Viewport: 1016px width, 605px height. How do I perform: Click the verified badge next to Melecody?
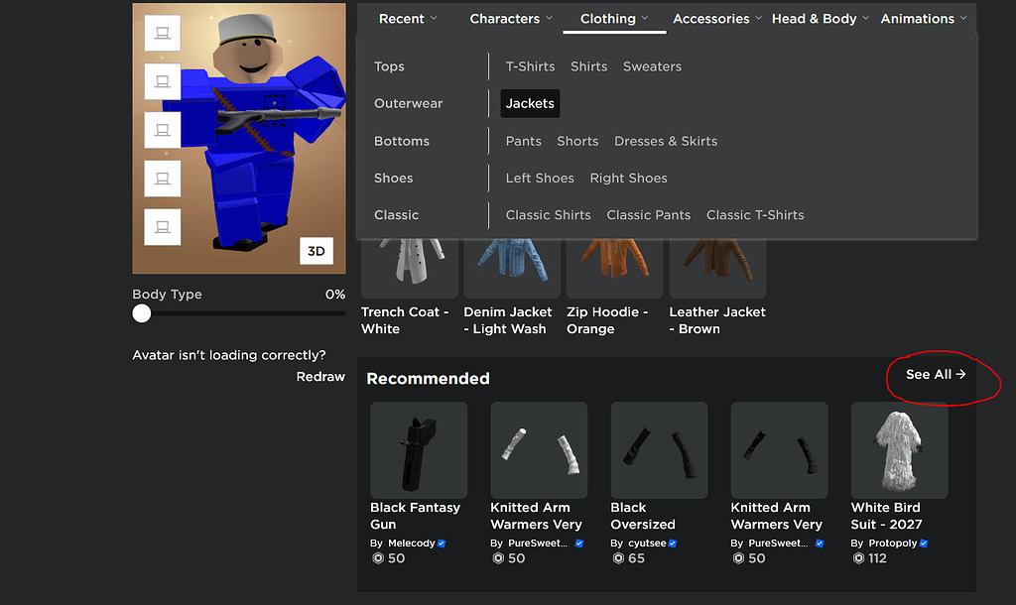(x=441, y=543)
